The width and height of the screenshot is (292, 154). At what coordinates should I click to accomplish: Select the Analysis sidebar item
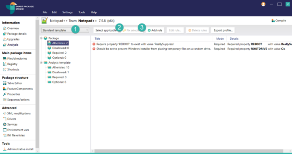click(x=11, y=45)
